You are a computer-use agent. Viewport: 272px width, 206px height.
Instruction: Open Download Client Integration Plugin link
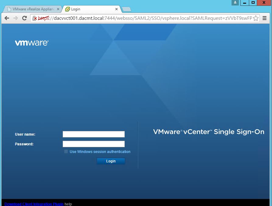point(34,204)
